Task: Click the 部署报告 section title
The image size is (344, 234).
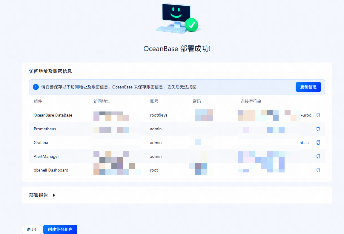Action: click(39, 195)
